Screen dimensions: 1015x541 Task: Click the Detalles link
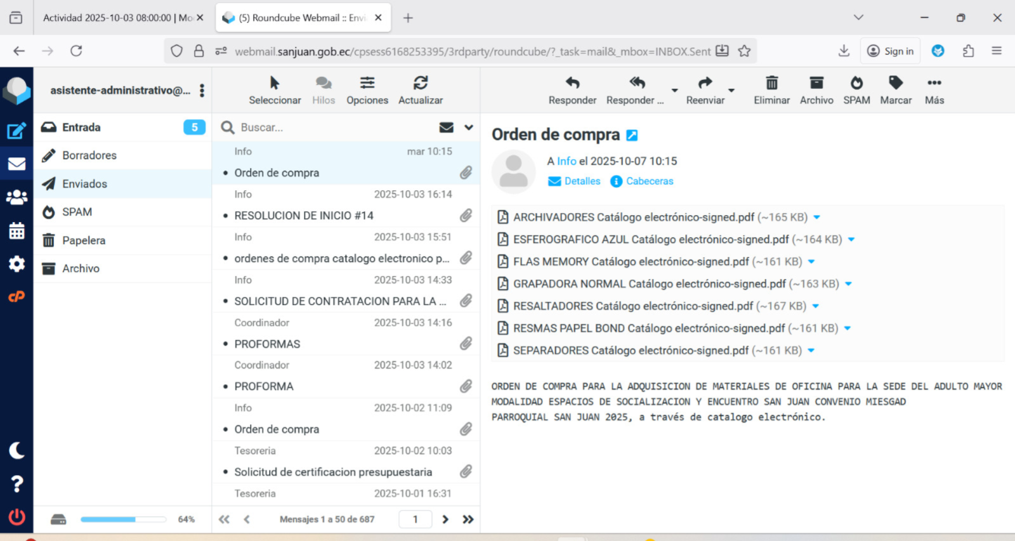(582, 181)
